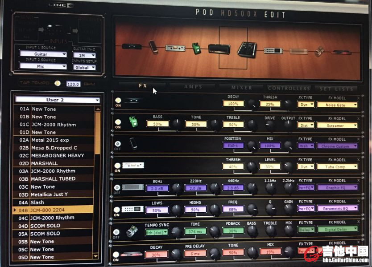Switch to the AMPS tab
The image size is (372, 267).
tap(193, 87)
